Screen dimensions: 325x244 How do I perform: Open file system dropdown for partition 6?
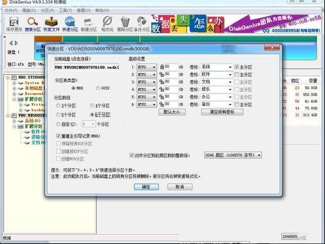[147, 105]
